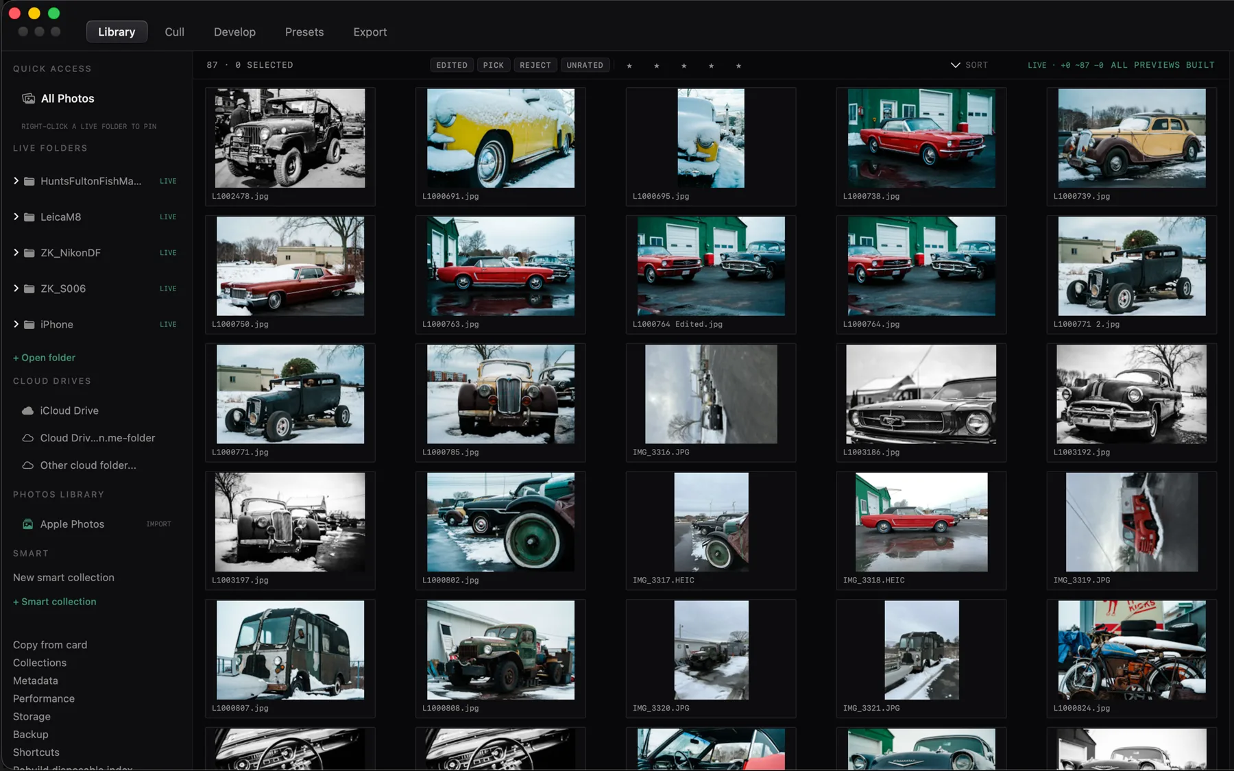Select thumbnail L1000824.jpg
The height and width of the screenshot is (771, 1234).
[1132, 650]
